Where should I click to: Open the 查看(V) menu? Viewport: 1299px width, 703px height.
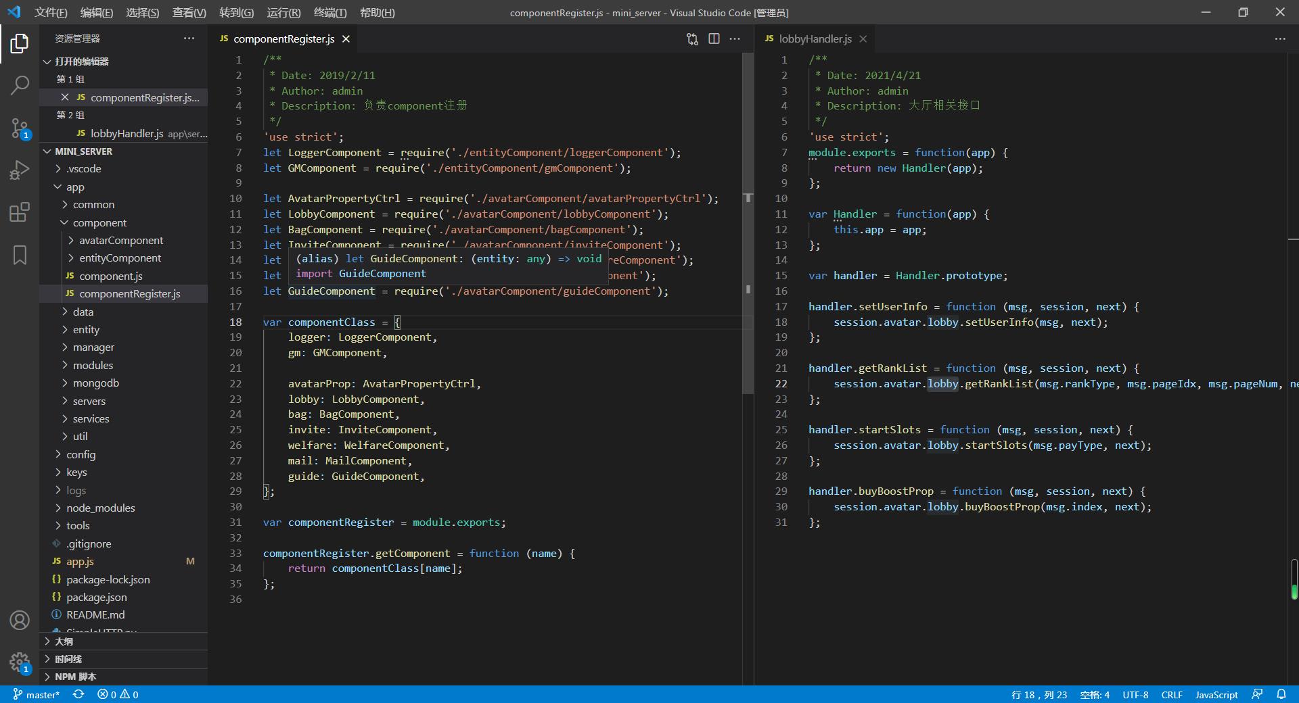tap(189, 12)
